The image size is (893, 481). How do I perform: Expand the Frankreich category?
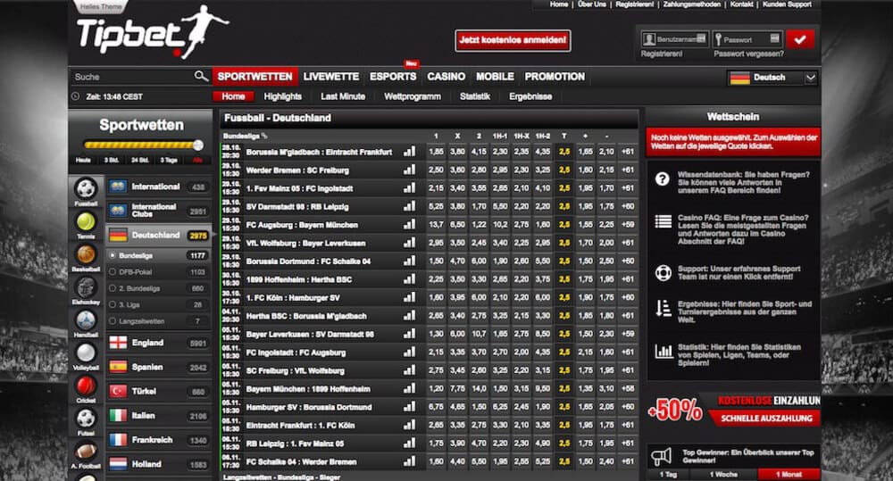click(x=159, y=440)
